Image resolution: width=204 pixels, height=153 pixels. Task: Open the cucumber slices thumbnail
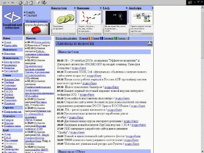point(64,18)
